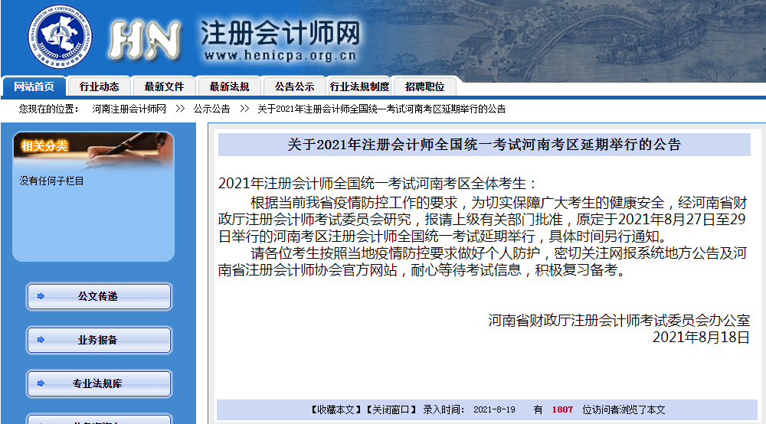The image size is (766, 424).
Task: Follow the 公示公告 breadcrumb link
Action: coord(211,109)
